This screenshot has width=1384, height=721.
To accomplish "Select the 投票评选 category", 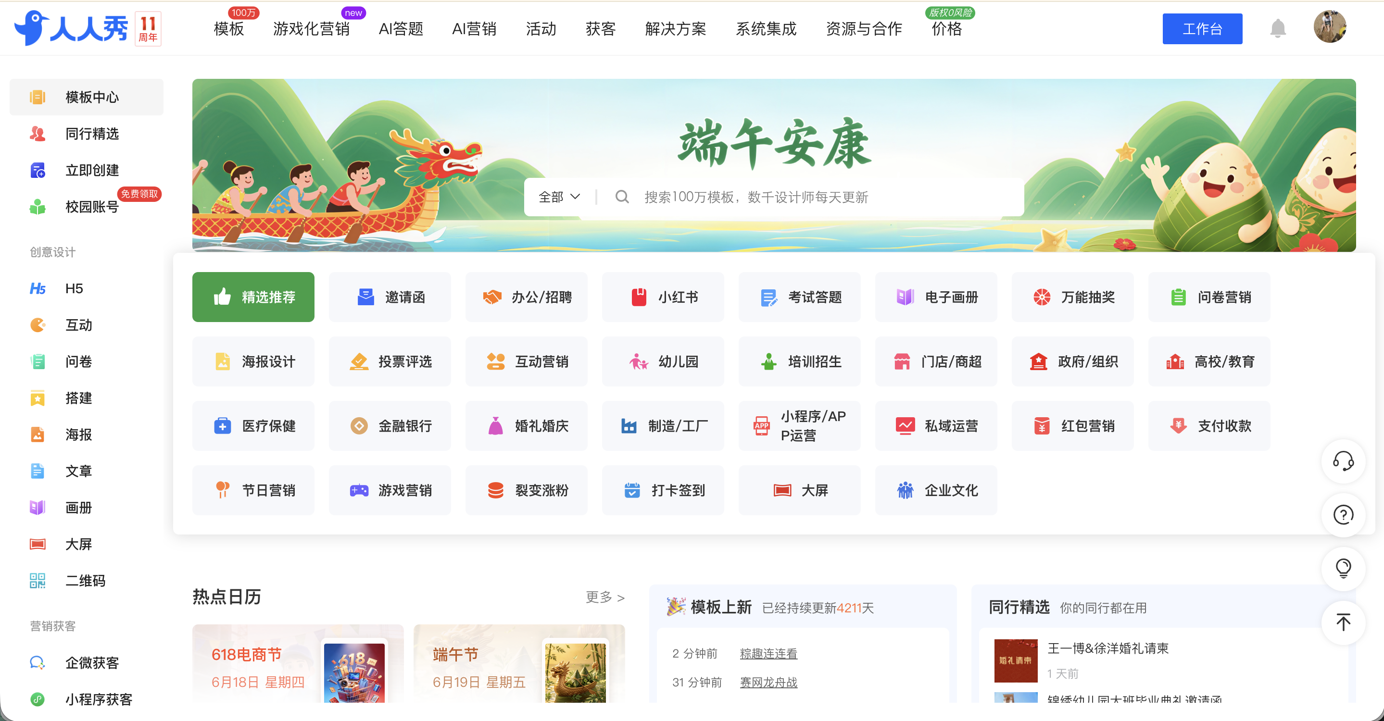I will [x=390, y=361].
